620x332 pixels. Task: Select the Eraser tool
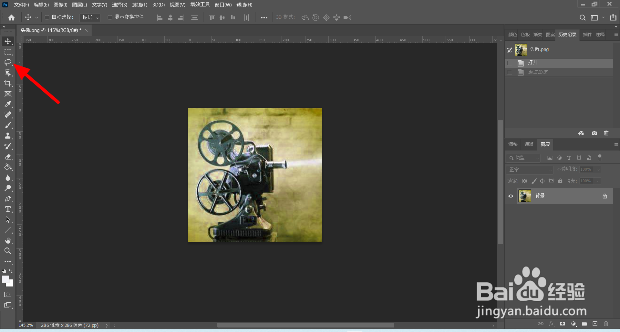[8, 157]
